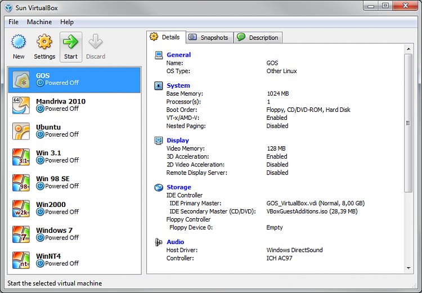
Task: Click the WinNT4 nt icon
Action: [x=21, y=260]
